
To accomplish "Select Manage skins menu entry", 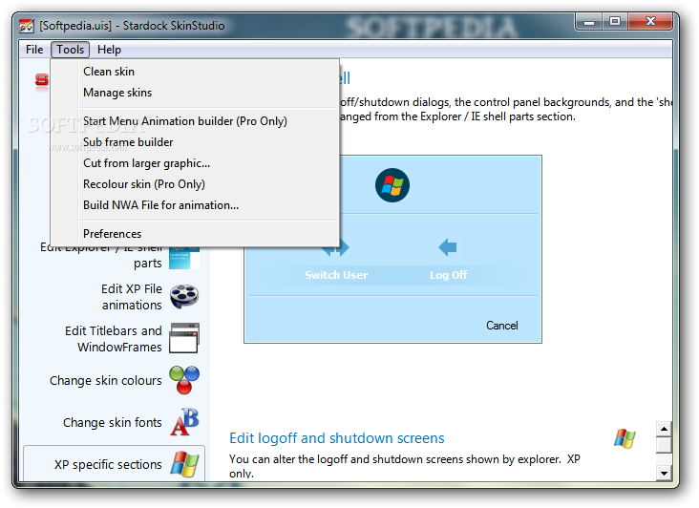I will [195, 93].
